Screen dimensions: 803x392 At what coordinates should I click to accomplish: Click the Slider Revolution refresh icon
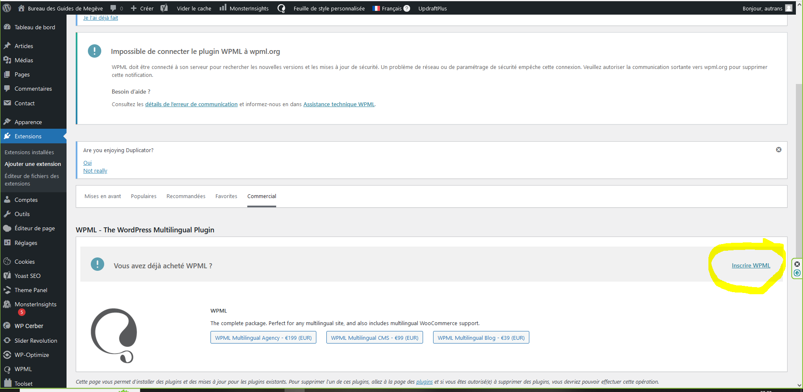click(7, 340)
